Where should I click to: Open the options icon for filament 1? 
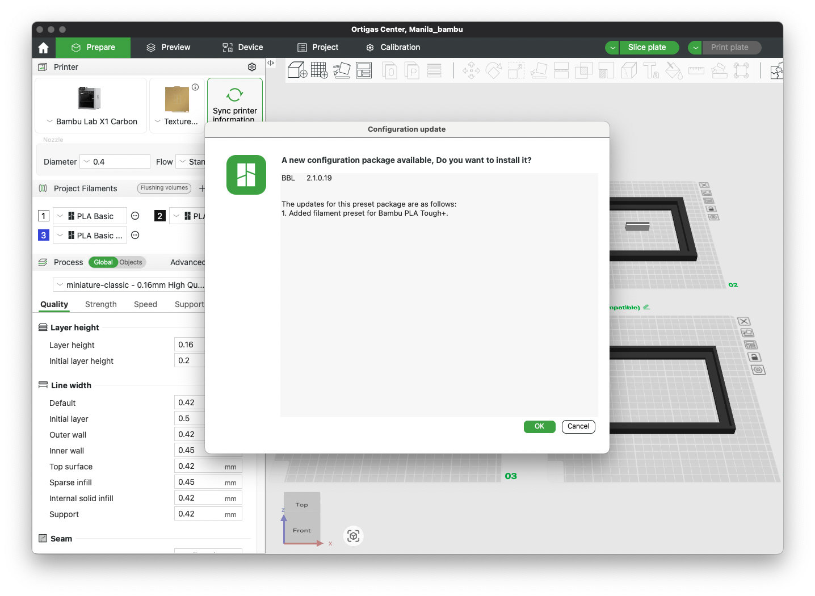coord(135,216)
